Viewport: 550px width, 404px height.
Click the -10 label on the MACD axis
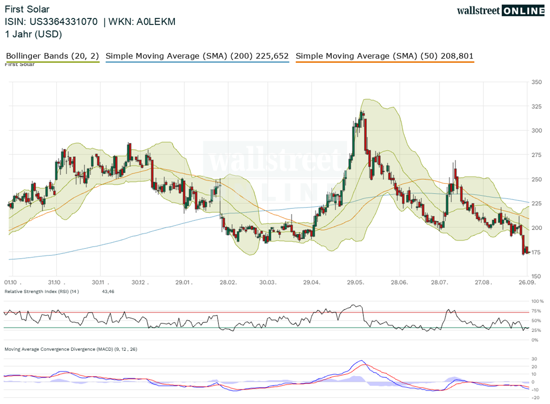pos(535,390)
